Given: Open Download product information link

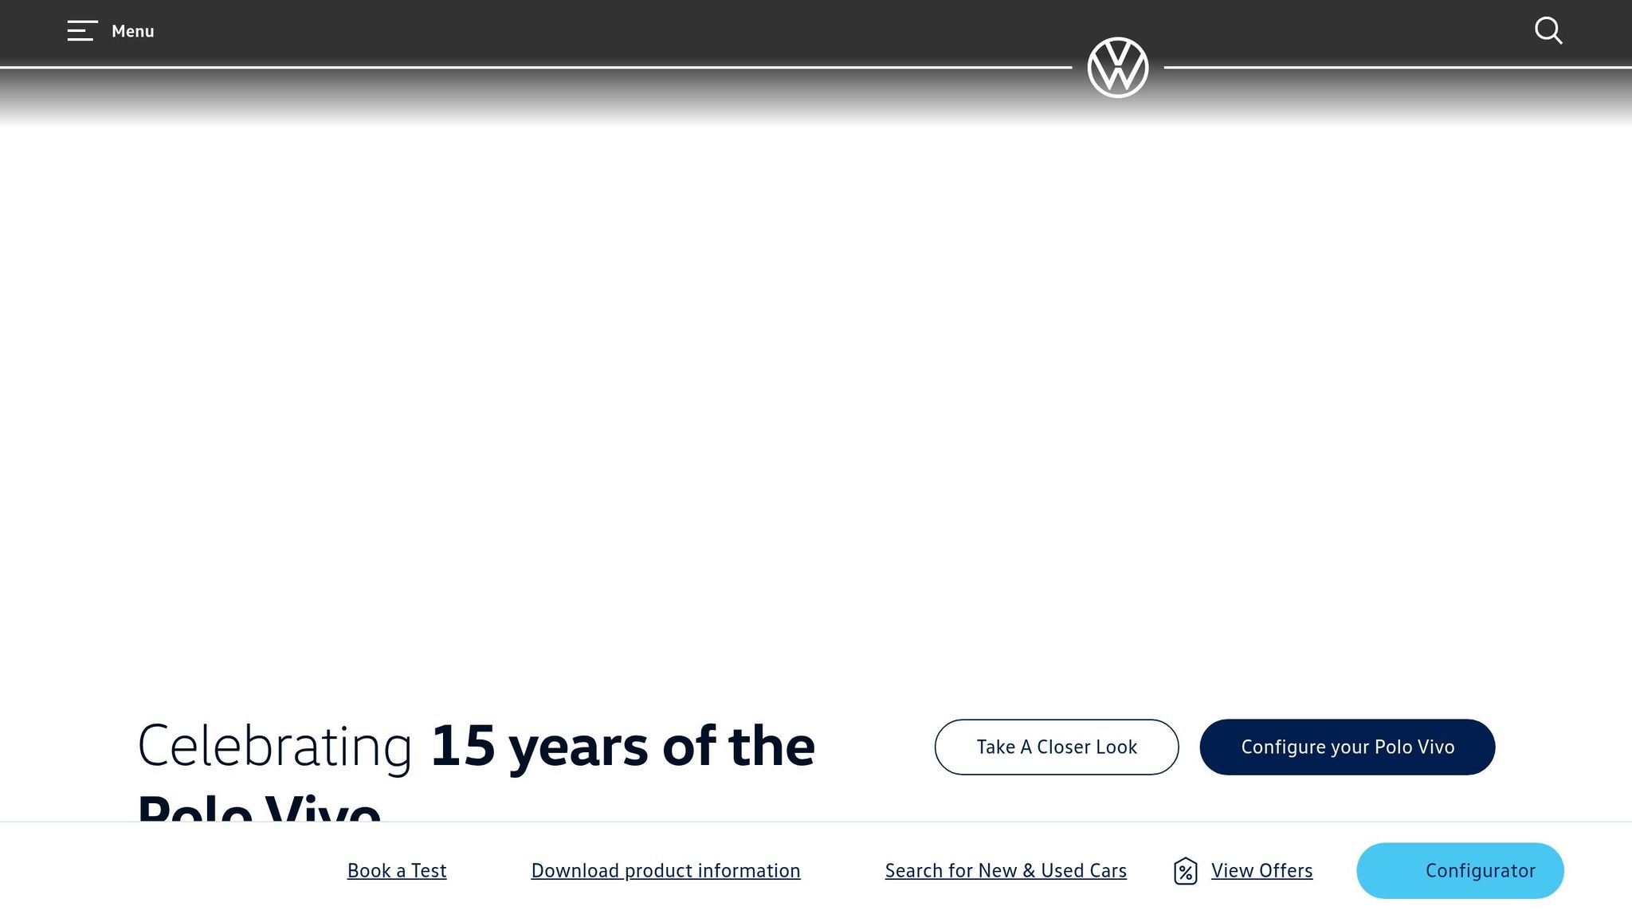Looking at the screenshot, I should 665,871.
